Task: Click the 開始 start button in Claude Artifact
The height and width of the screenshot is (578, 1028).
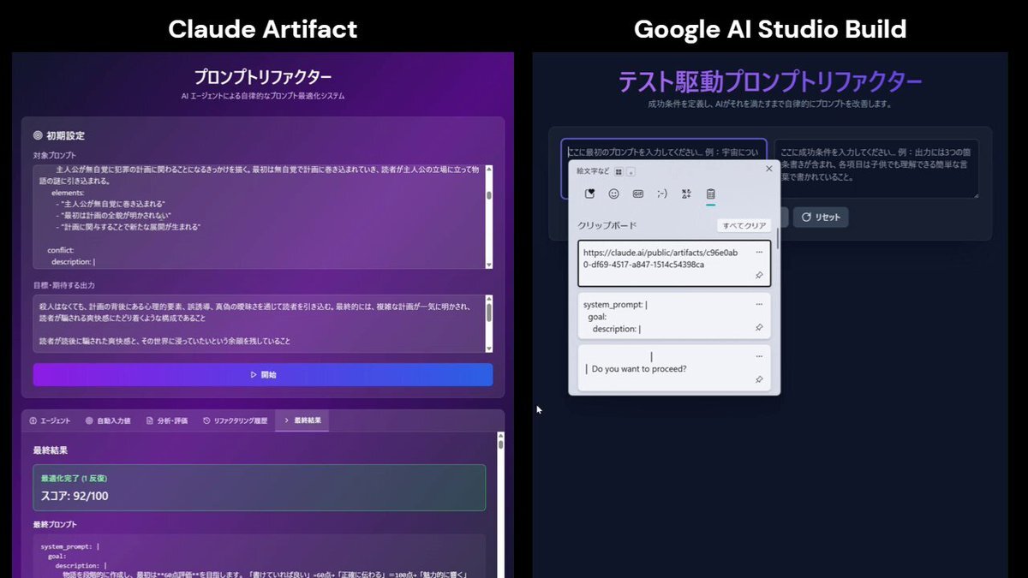Action: click(263, 374)
